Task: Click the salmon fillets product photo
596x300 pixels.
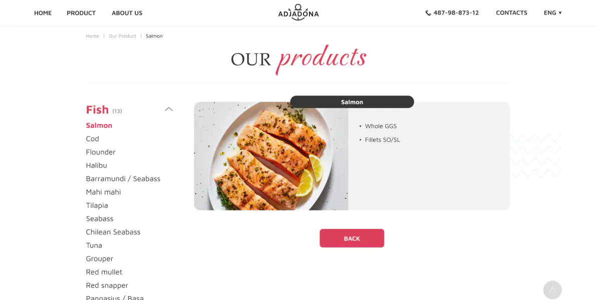Action: (x=271, y=156)
